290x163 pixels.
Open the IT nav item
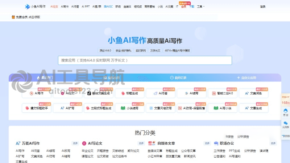pos(177,7)
